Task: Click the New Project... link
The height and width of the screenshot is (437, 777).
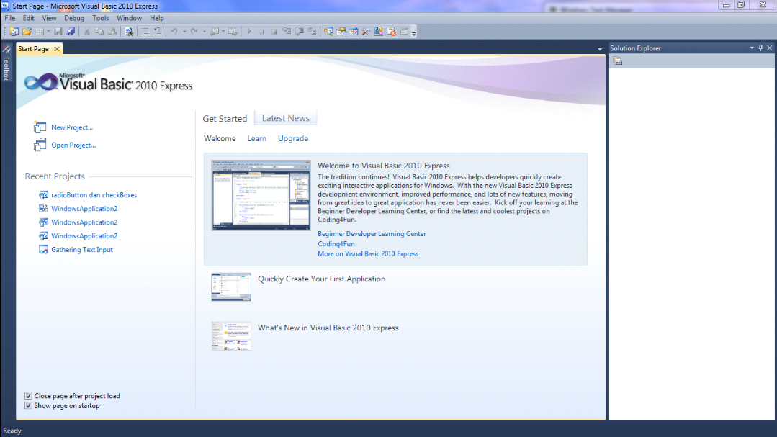Action: click(x=72, y=127)
